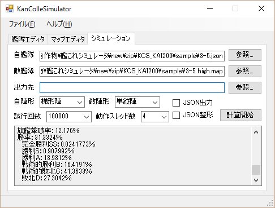
Task: Click the 勝利A: 13.9812% line
Action: [46, 158]
